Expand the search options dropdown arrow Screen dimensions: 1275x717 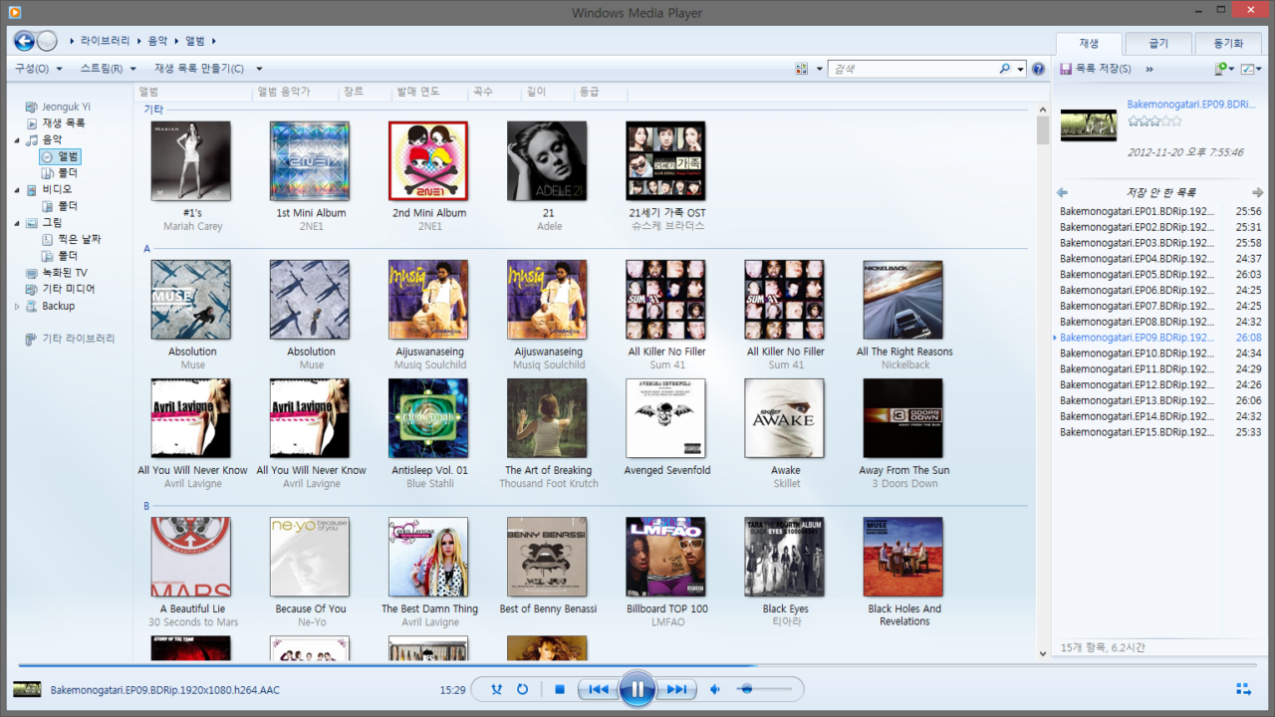pos(1021,69)
